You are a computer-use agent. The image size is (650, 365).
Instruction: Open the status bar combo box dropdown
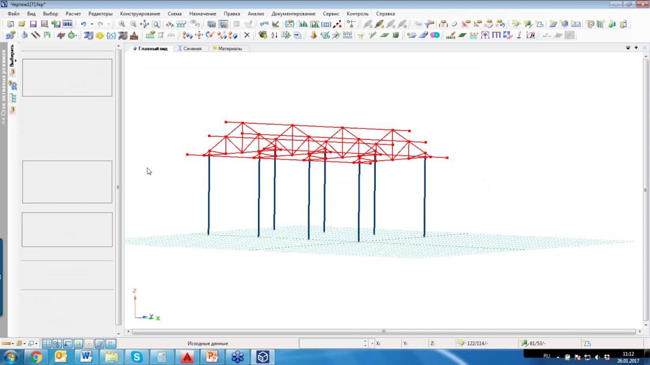pos(371,343)
